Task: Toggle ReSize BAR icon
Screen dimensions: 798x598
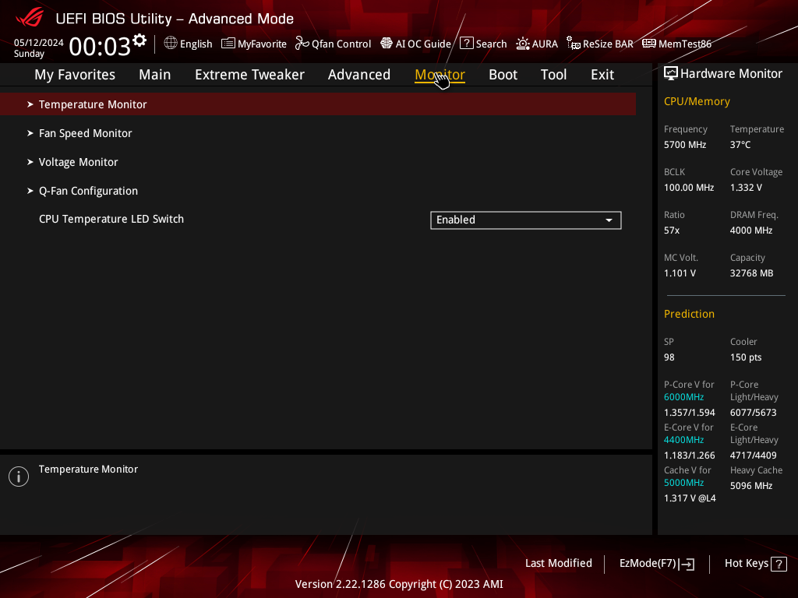Action: [574, 44]
